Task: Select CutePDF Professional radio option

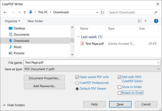Action: pos(77,83)
